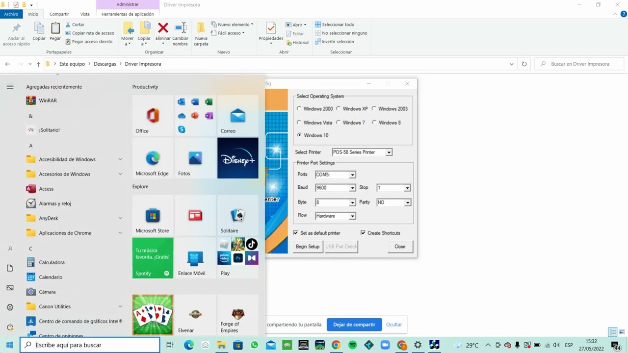The width and height of the screenshot is (628, 353).
Task: Select the Windows 2000 radio button
Action: pyautogui.click(x=299, y=109)
